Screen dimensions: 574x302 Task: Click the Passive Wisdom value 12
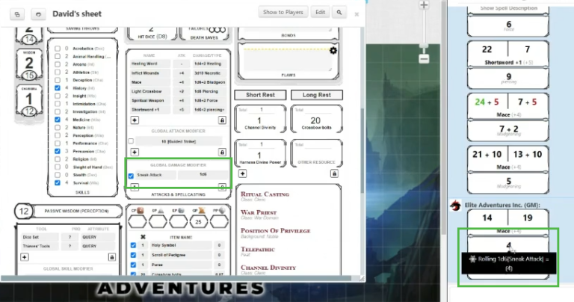(x=24, y=212)
